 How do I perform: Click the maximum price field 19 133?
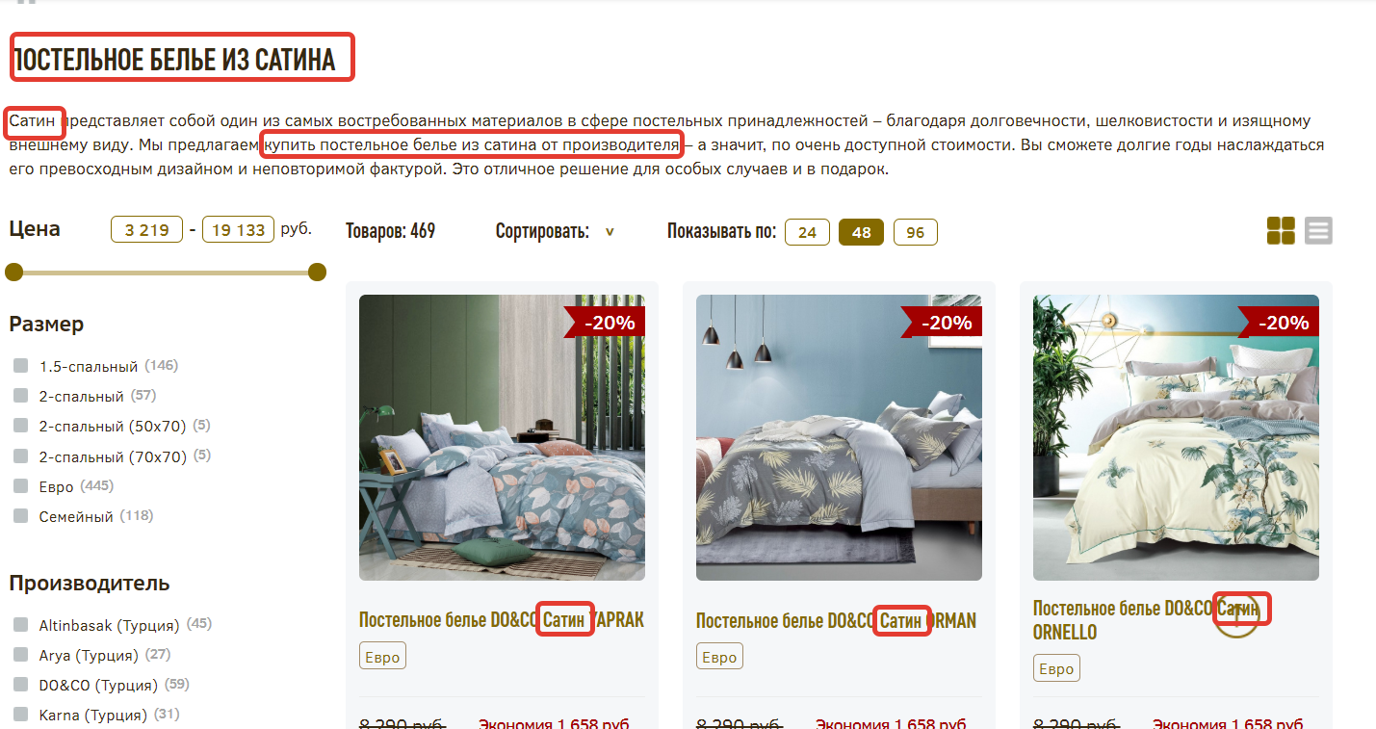[x=238, y=230]
